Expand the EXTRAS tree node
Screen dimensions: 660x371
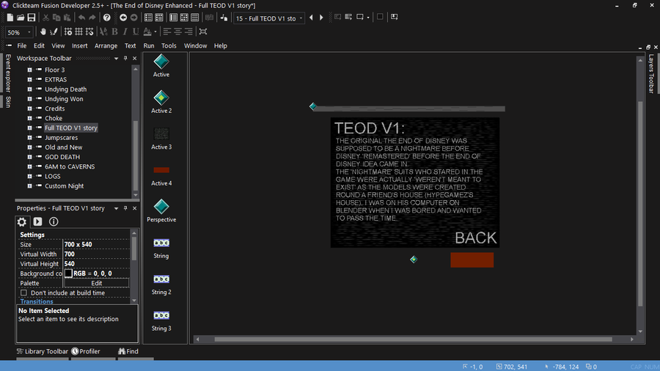tap(29, 79)
